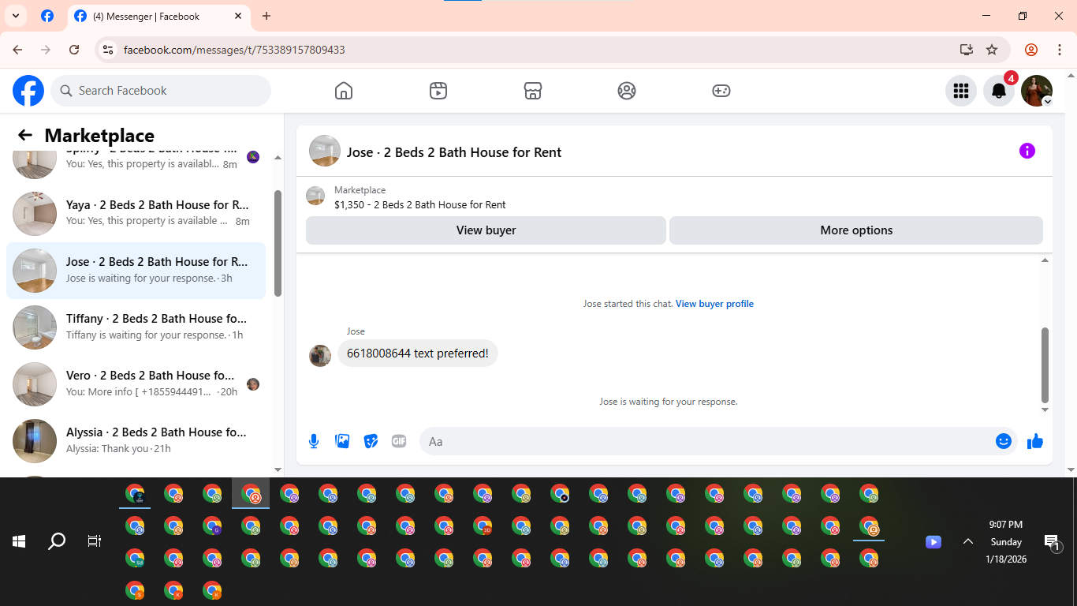Click the conversation list scrollbar

[278, 243]
